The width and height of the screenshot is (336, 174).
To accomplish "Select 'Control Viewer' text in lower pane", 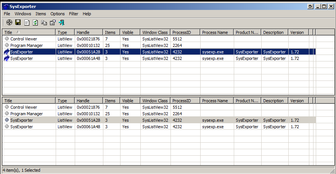I will 24,107.
